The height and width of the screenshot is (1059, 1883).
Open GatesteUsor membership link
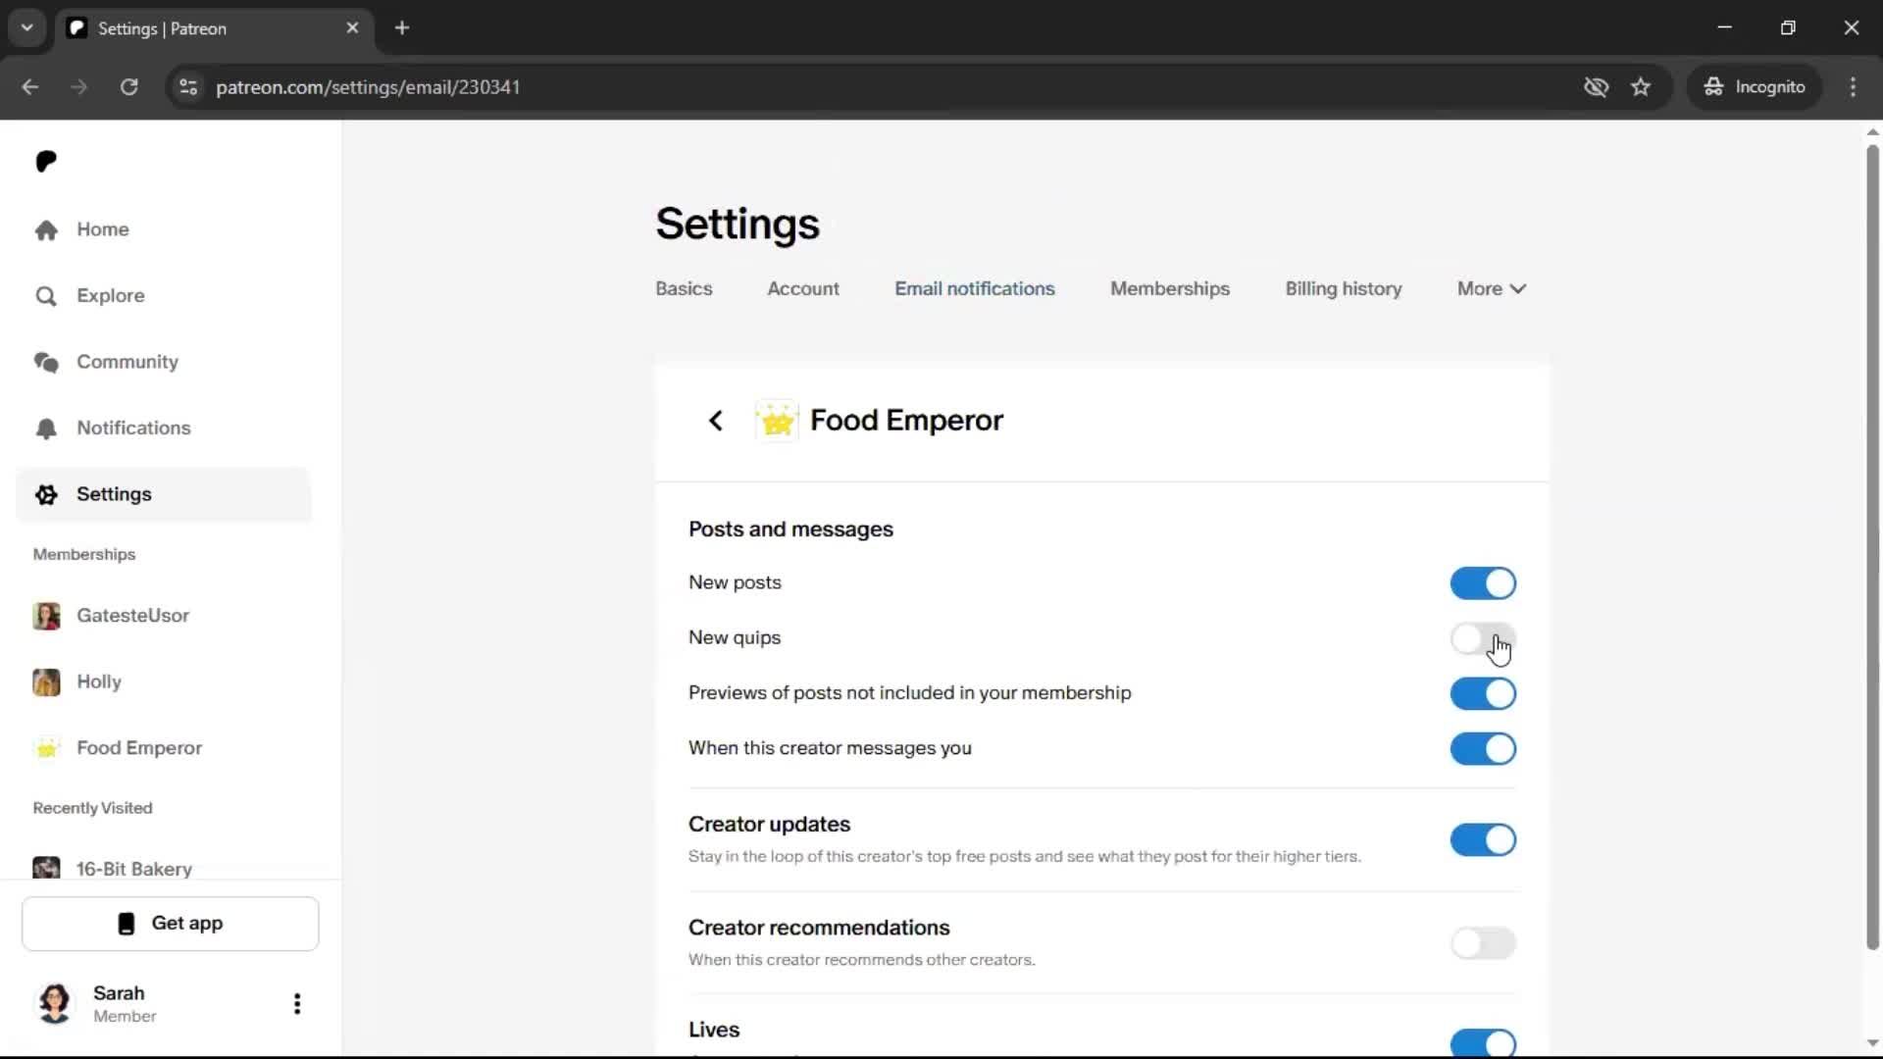click(164, 616)
